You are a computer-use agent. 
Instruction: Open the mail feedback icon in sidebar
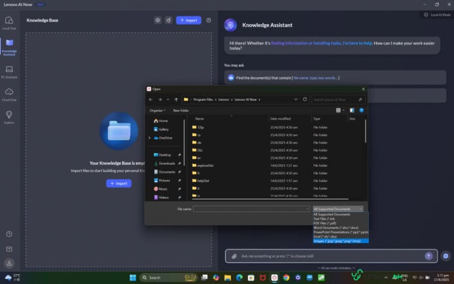[9, 249]
